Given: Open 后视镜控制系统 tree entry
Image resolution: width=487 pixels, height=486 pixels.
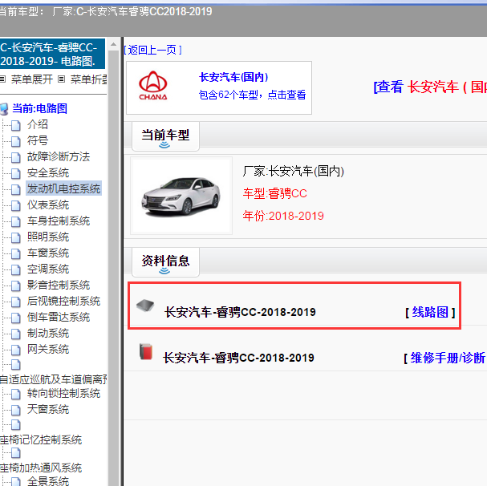Looking at the screenshot, I should [x=63, y=302].
